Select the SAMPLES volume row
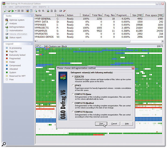 [x=99, y=31]
